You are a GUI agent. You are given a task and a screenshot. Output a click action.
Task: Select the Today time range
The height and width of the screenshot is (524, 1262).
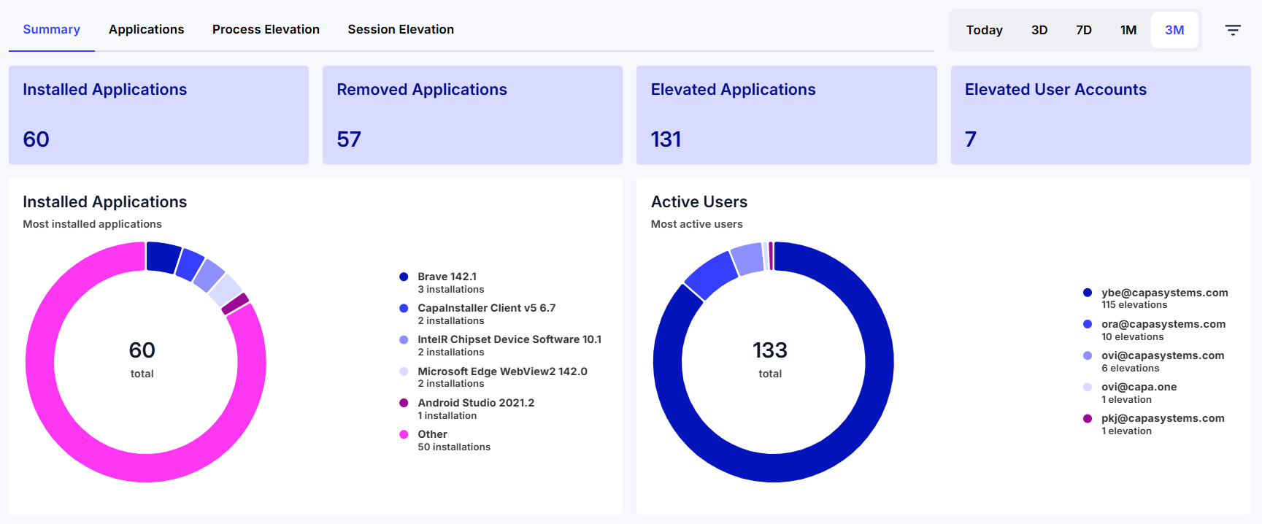[984, 30]
